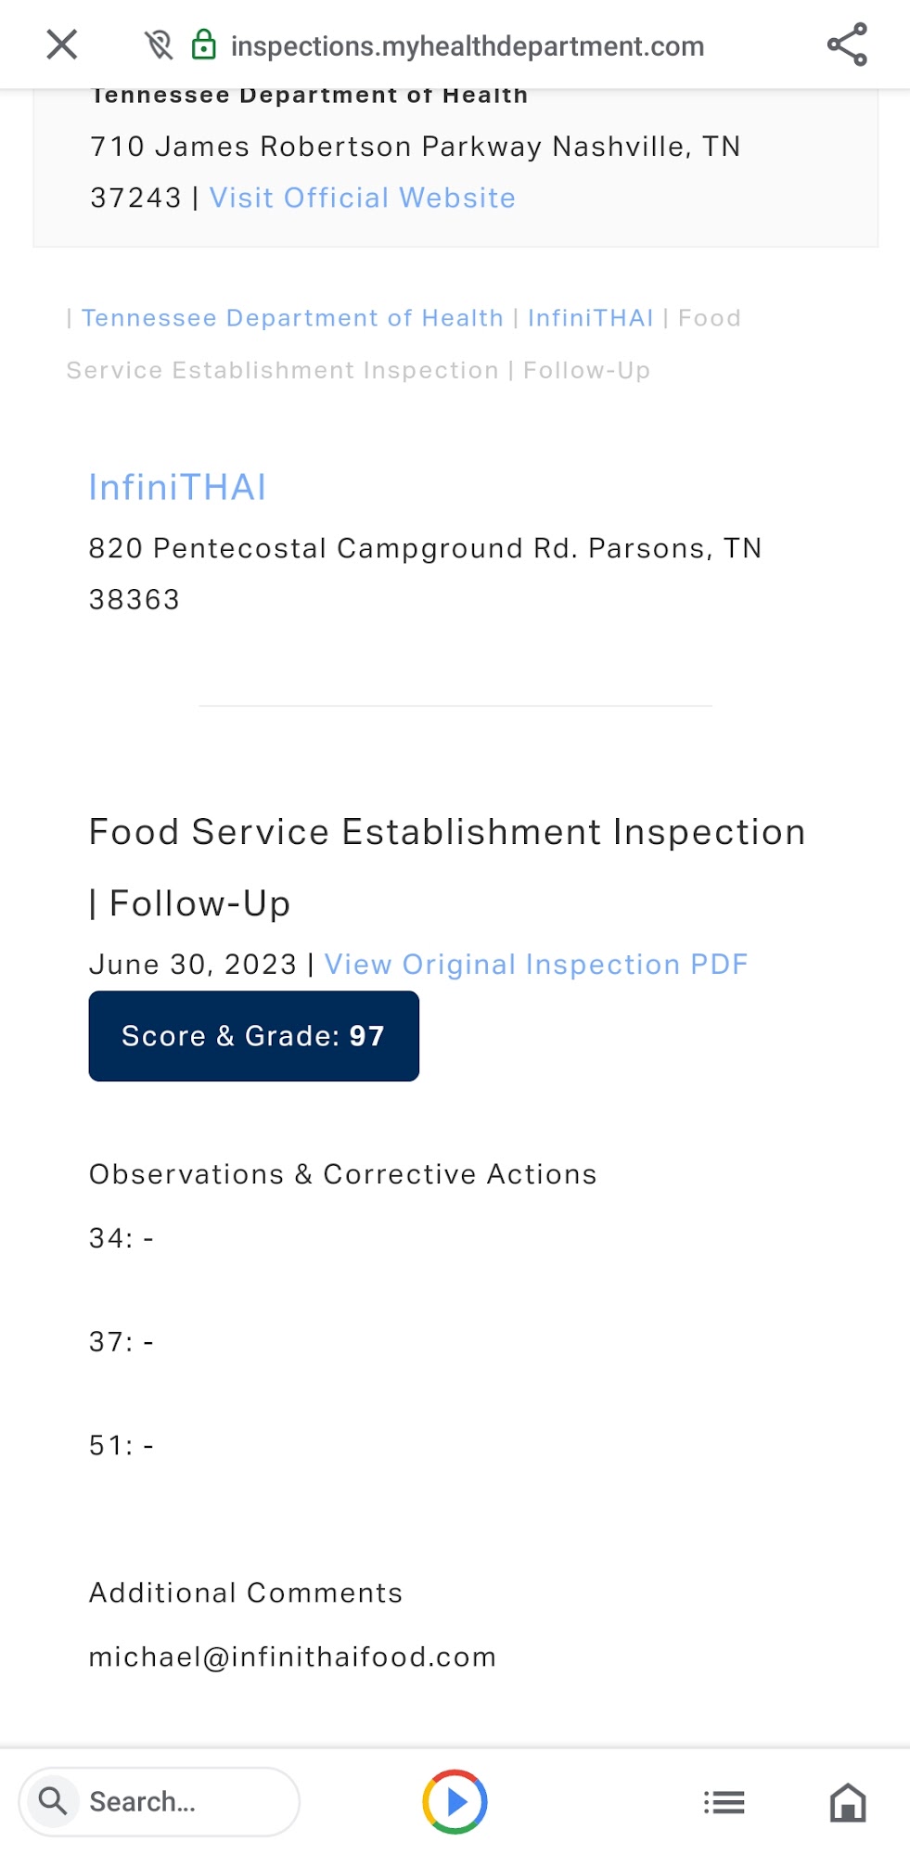910x1855 pixels.
Task: Select the InfiniTHAI breadcrumb link
Action: 590,318
